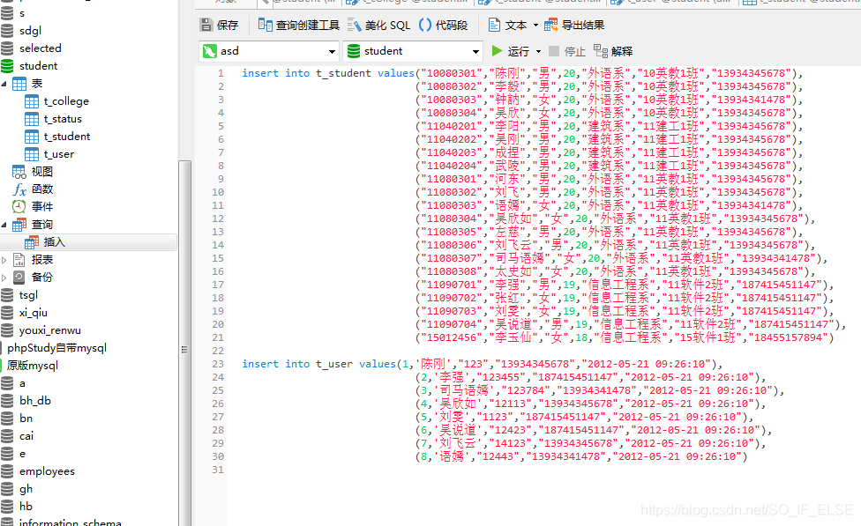Select the student database in tree
Viewport: 861px width, 526px height.
pyautogui.click(x=38, y=66)
